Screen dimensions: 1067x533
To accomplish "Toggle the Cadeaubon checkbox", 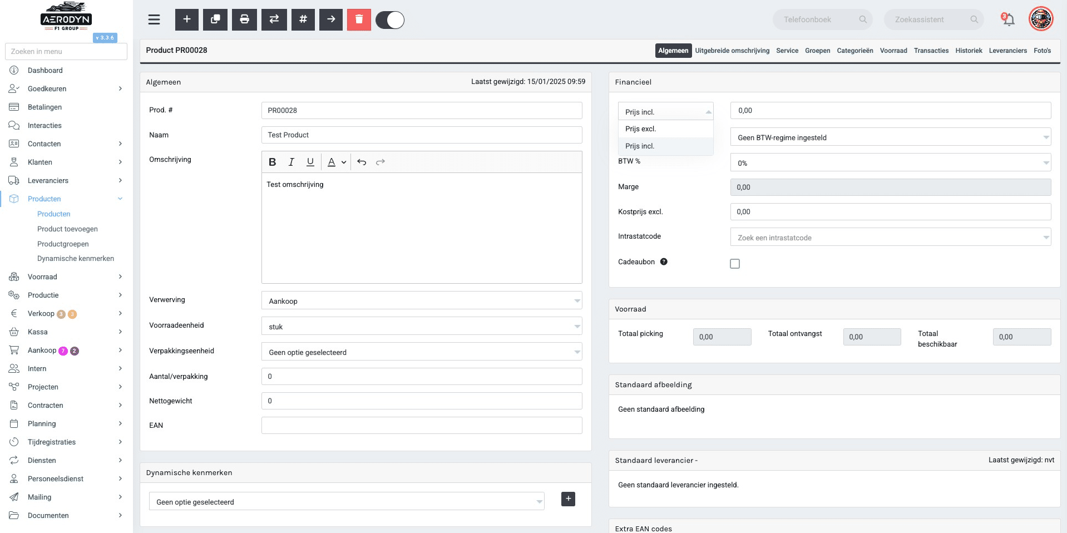I will 735,264.
